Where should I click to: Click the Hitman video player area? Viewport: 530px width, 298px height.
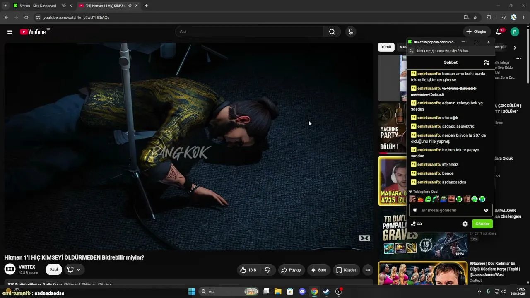189,146
